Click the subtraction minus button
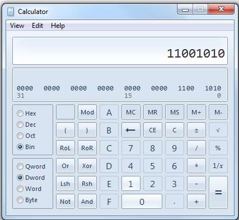Image resolution: width=239 pixels, height=220 pixels. coord(196,184)
